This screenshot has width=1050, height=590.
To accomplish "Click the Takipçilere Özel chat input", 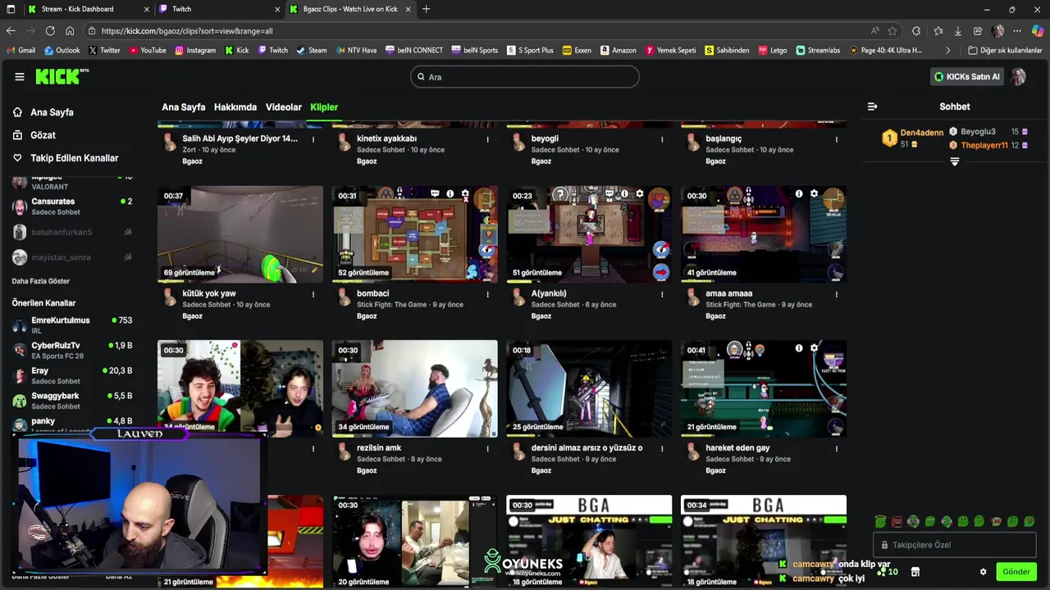I will pos(955,545).
